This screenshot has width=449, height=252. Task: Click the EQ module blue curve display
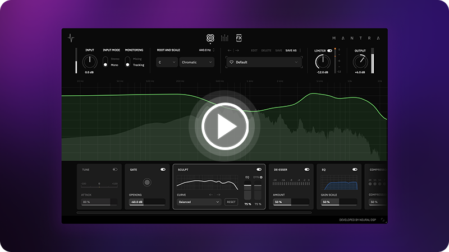pos(339,183)
